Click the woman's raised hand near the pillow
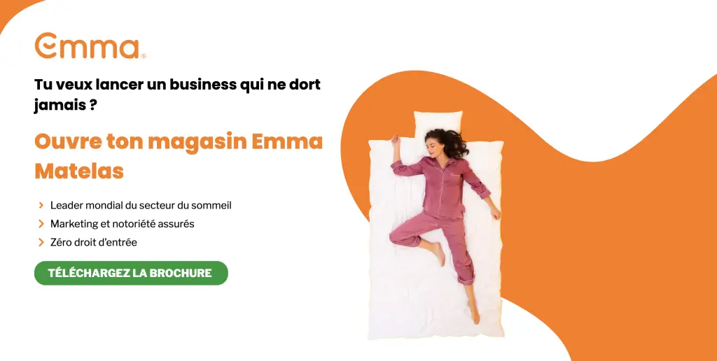The image size is (717, 361). point(395,141)
